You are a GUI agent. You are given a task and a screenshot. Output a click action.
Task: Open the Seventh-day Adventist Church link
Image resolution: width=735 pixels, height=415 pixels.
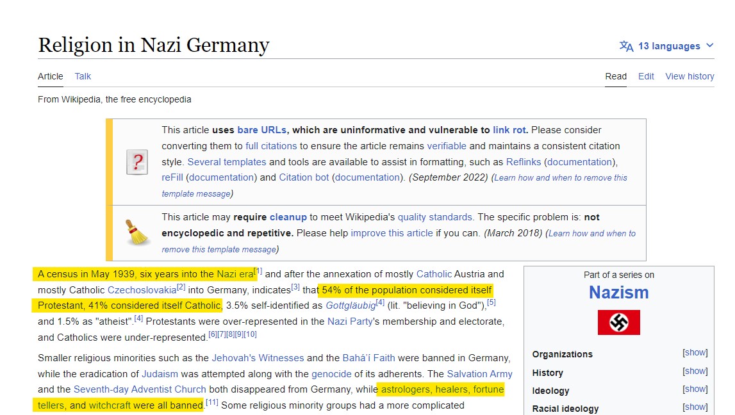point(140,389)
